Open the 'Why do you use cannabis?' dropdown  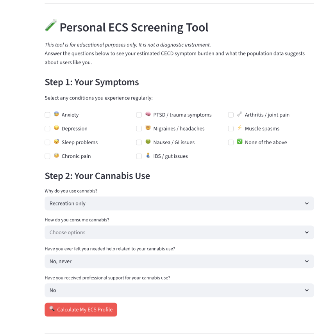tap(179, 203)
